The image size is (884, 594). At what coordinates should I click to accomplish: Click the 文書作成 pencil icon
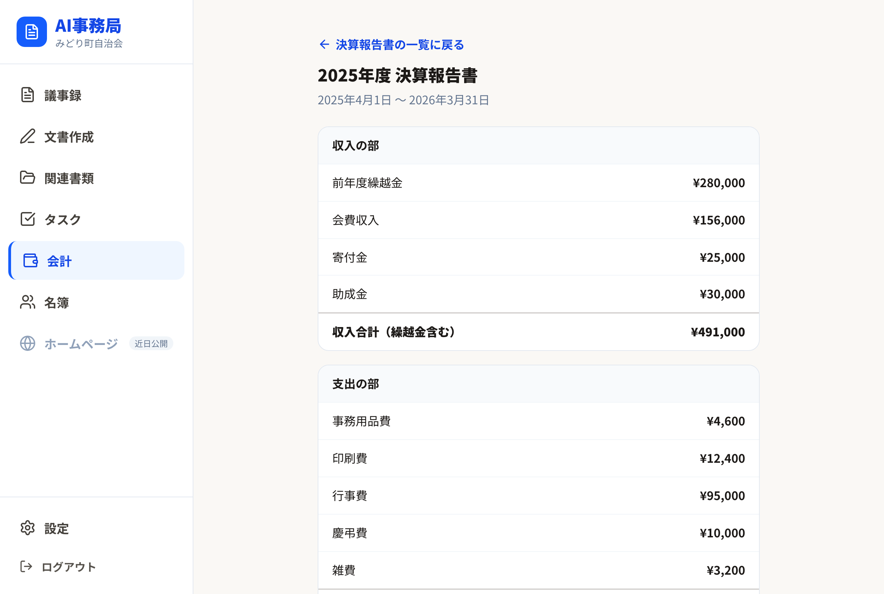point(28,136)
